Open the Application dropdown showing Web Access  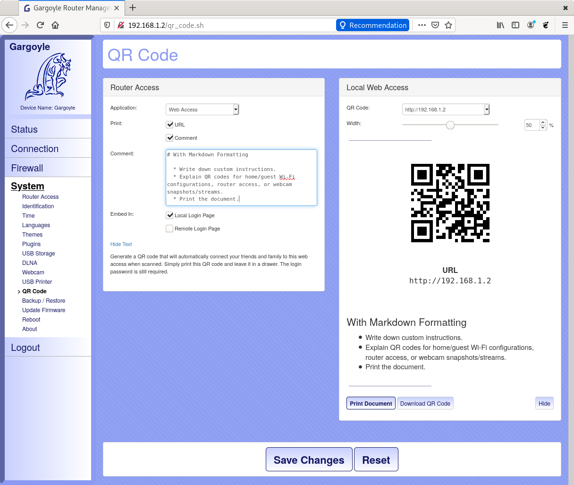click(203, 110)
